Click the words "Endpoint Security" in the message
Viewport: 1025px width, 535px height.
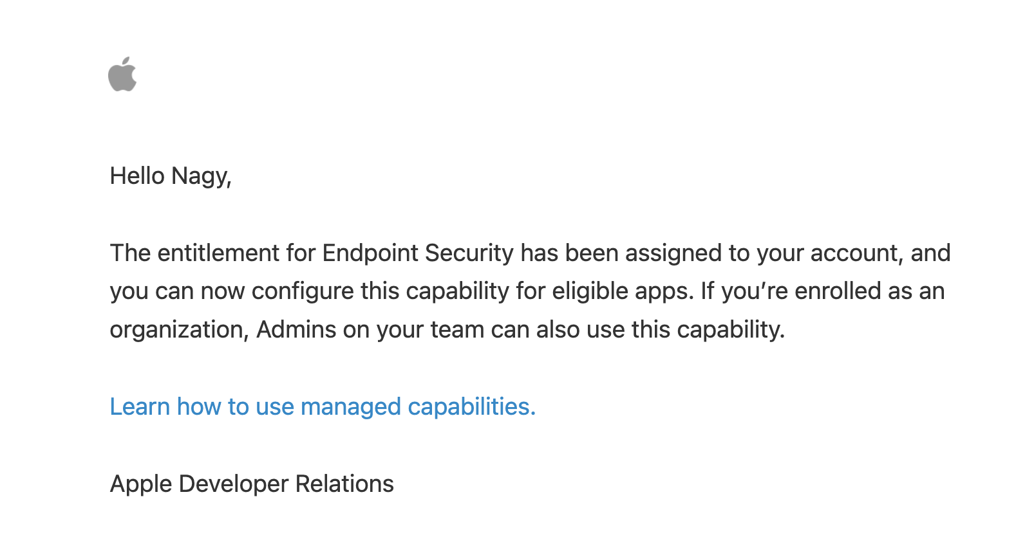click(418, 253)
